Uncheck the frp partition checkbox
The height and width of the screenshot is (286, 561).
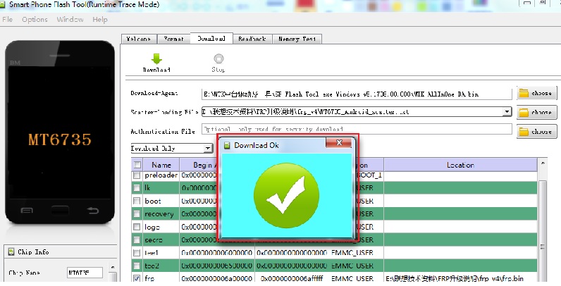(x=136, y=278)
